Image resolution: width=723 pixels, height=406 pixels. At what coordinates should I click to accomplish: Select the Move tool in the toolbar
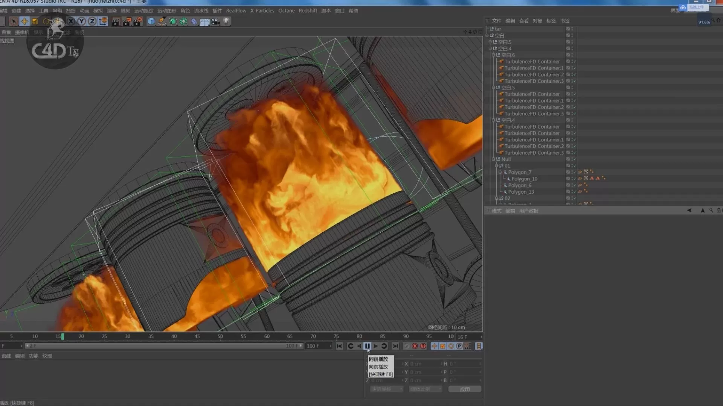tap(24, 21)
